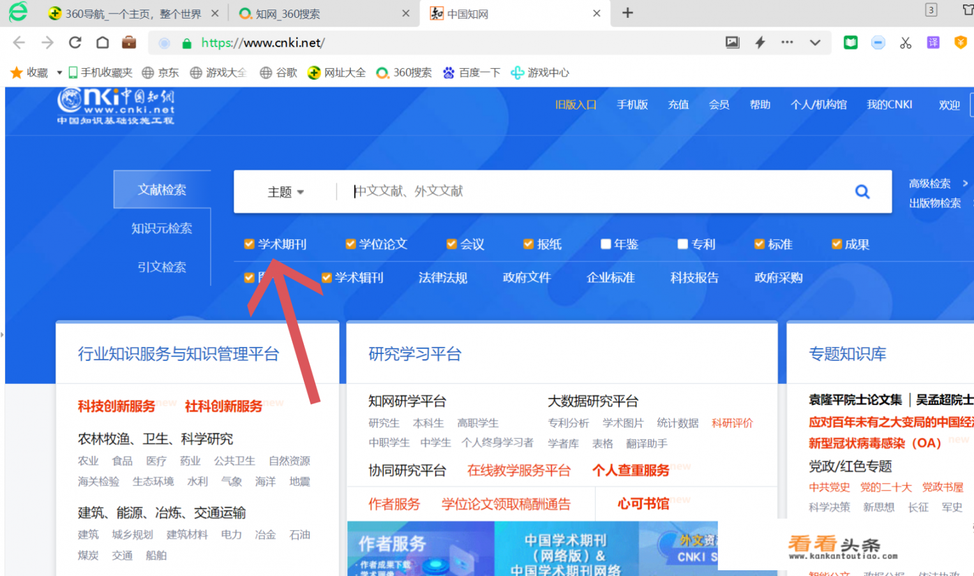Click the picture icon in address bar
Screen dimensions: 974x576
pyautogui.click(x=732, y=43)
